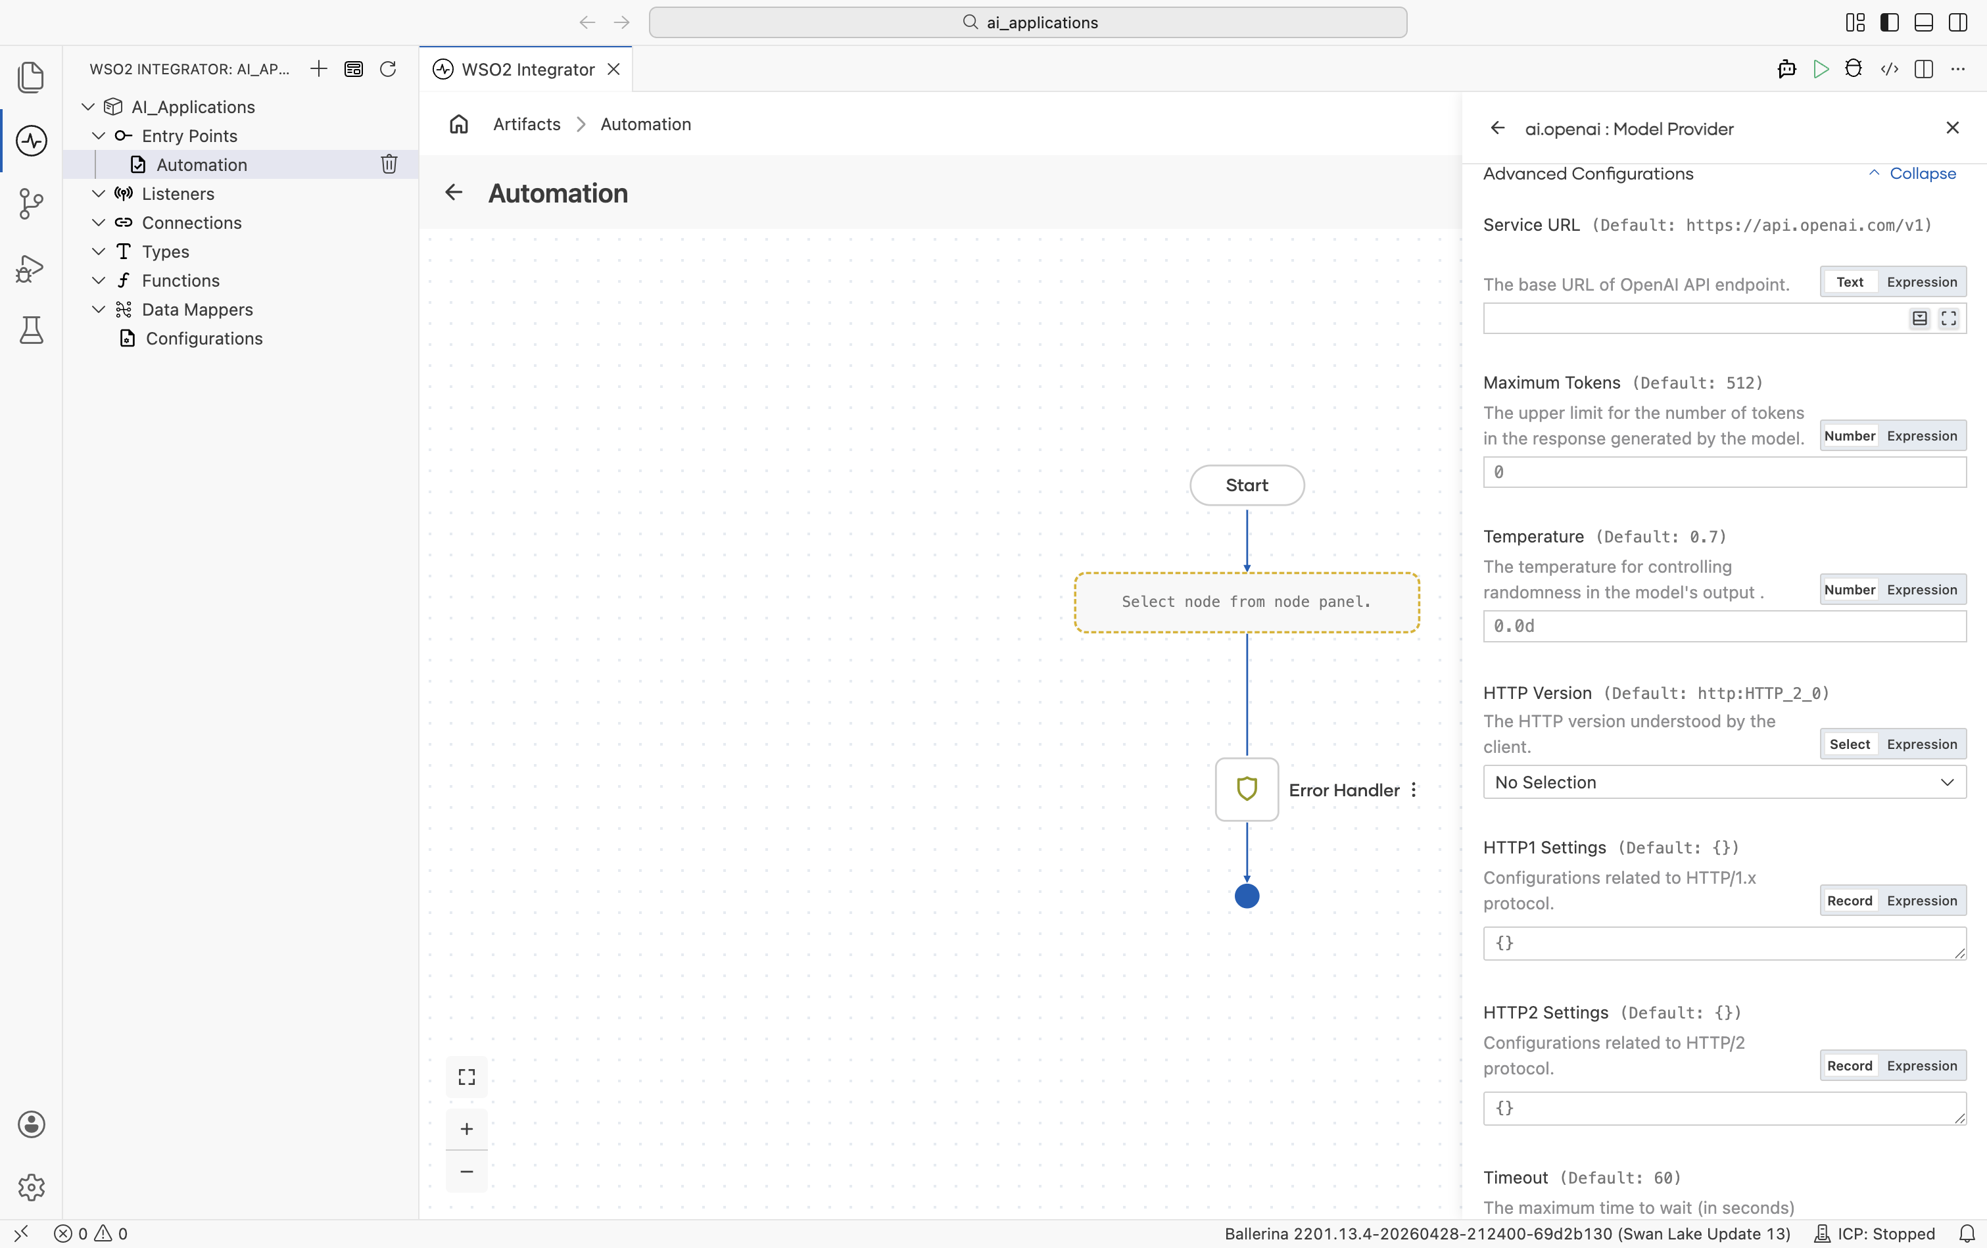Open the WSO2 Integrator activity view
The height and width of the screenshot is (1248, 1987).
32,140
